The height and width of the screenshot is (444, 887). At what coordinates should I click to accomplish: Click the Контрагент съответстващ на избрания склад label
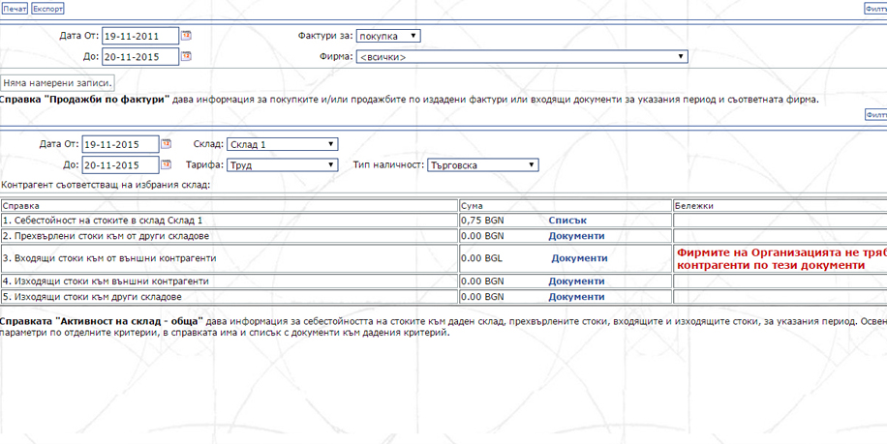point(106,185)
